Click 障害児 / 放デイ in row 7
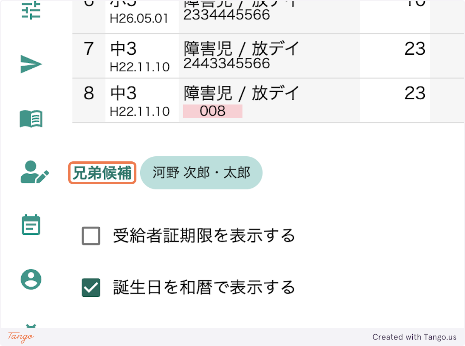 coord(241,49)
